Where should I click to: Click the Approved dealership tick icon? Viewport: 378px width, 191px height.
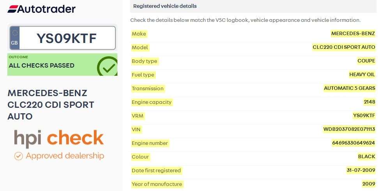(x=18, y=156)
